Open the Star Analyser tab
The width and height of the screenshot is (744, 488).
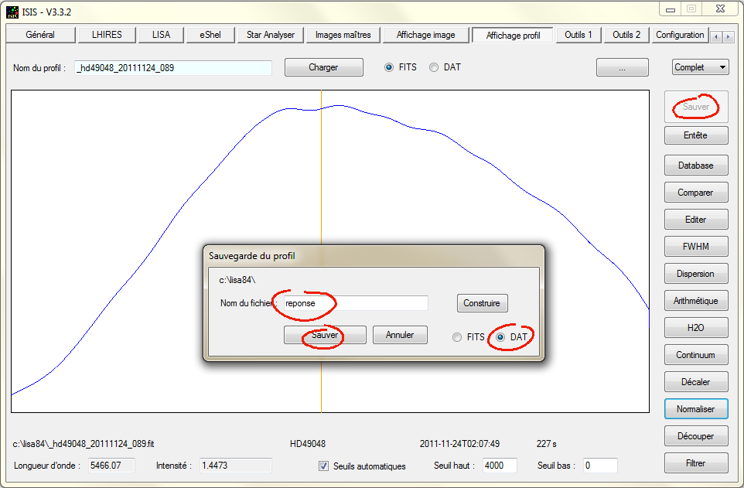click(x=271, y=35)
